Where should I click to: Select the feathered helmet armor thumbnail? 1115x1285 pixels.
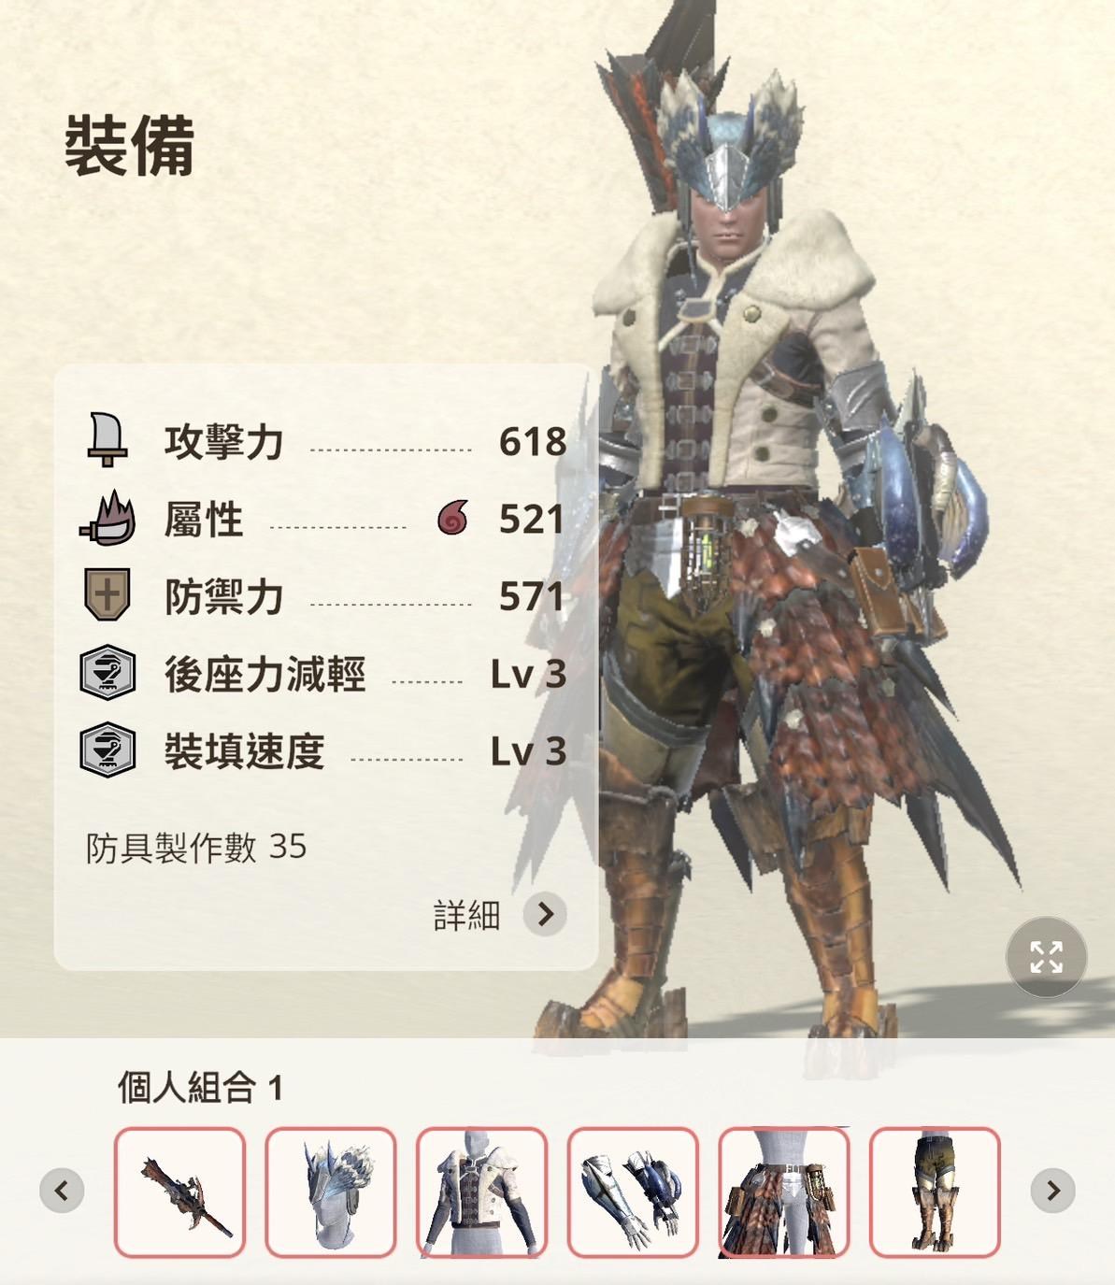coord(331,1192)
